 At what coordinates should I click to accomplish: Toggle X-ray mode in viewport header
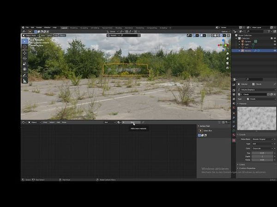pos(209,35)
